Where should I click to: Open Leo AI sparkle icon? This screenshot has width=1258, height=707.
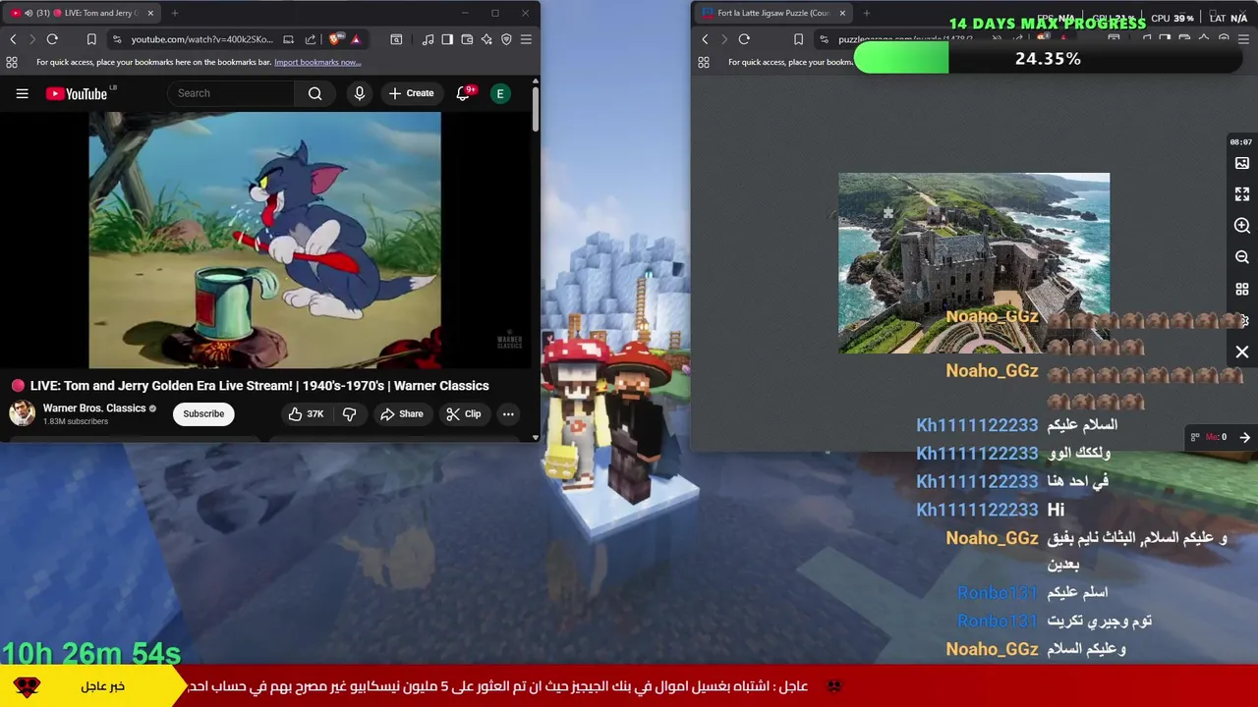486,39
